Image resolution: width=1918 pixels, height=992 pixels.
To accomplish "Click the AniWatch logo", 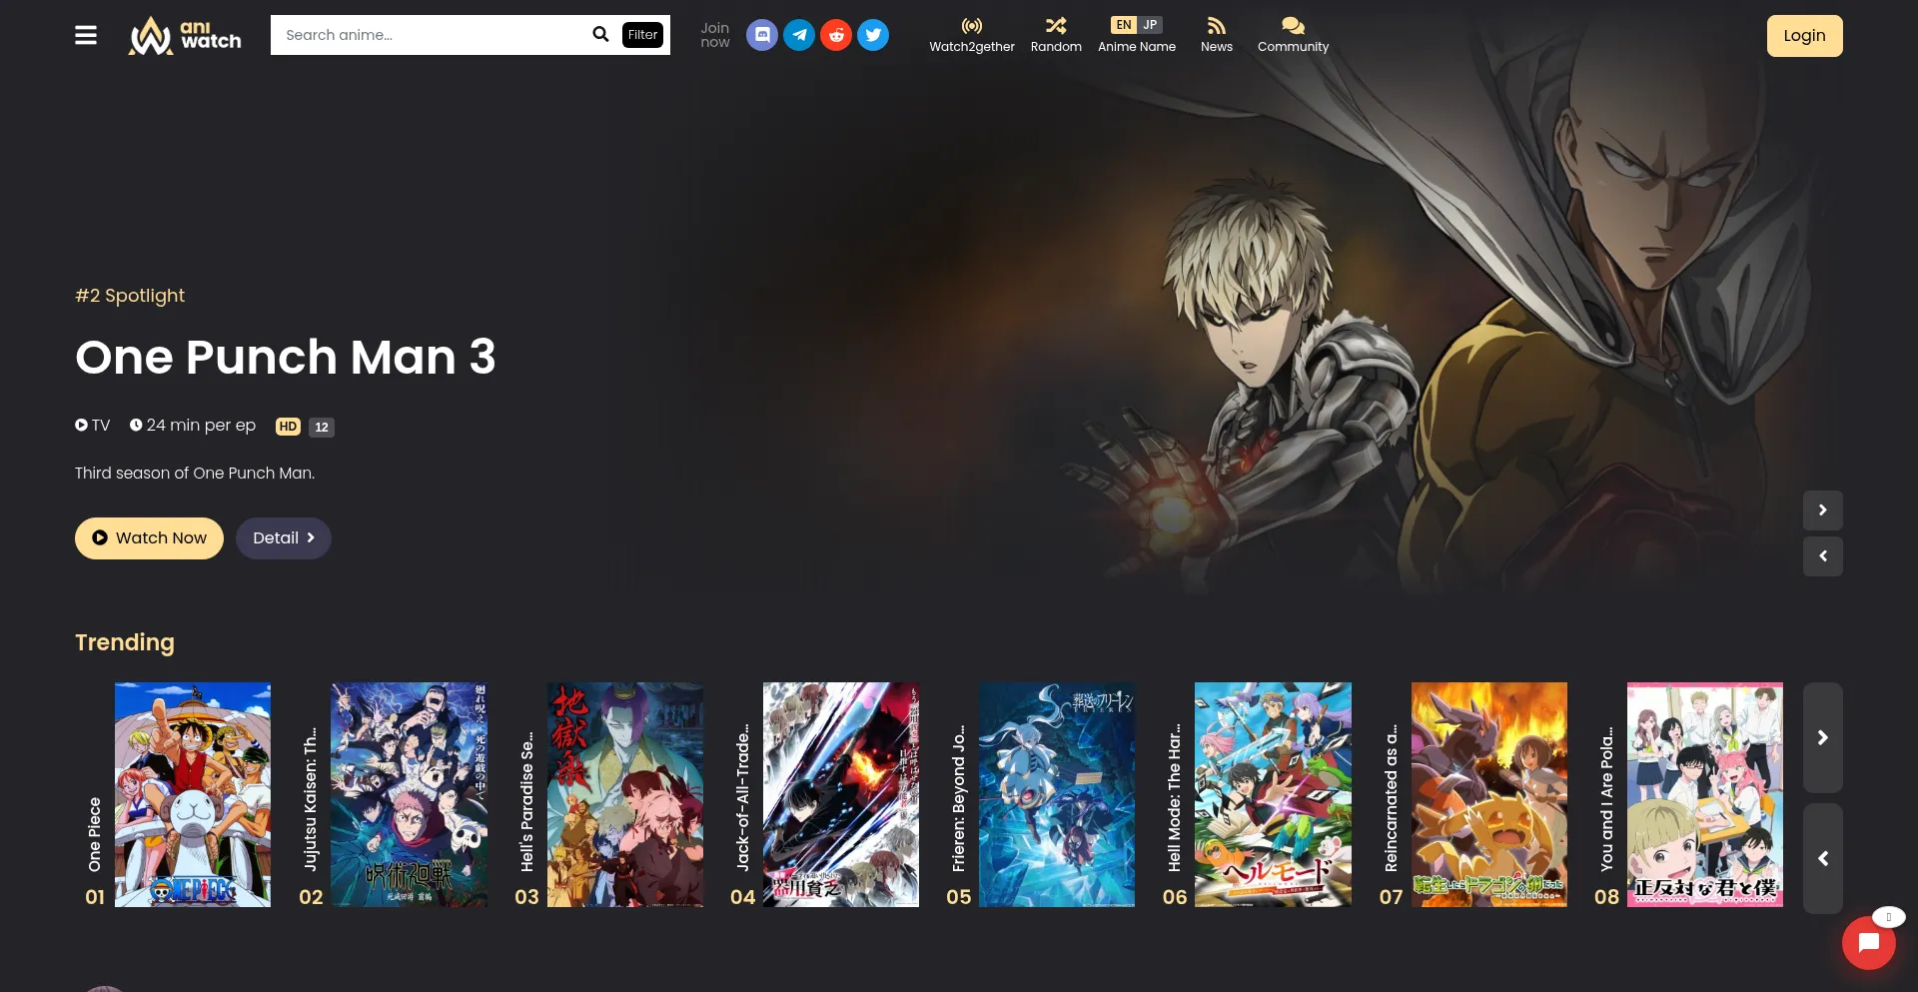I will [x=185, y=35].
